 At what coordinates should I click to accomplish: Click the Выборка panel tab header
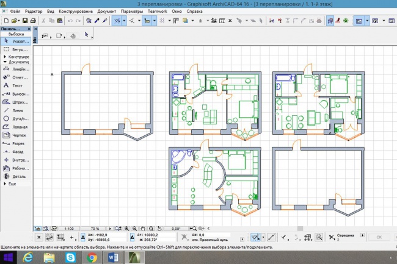16,34
